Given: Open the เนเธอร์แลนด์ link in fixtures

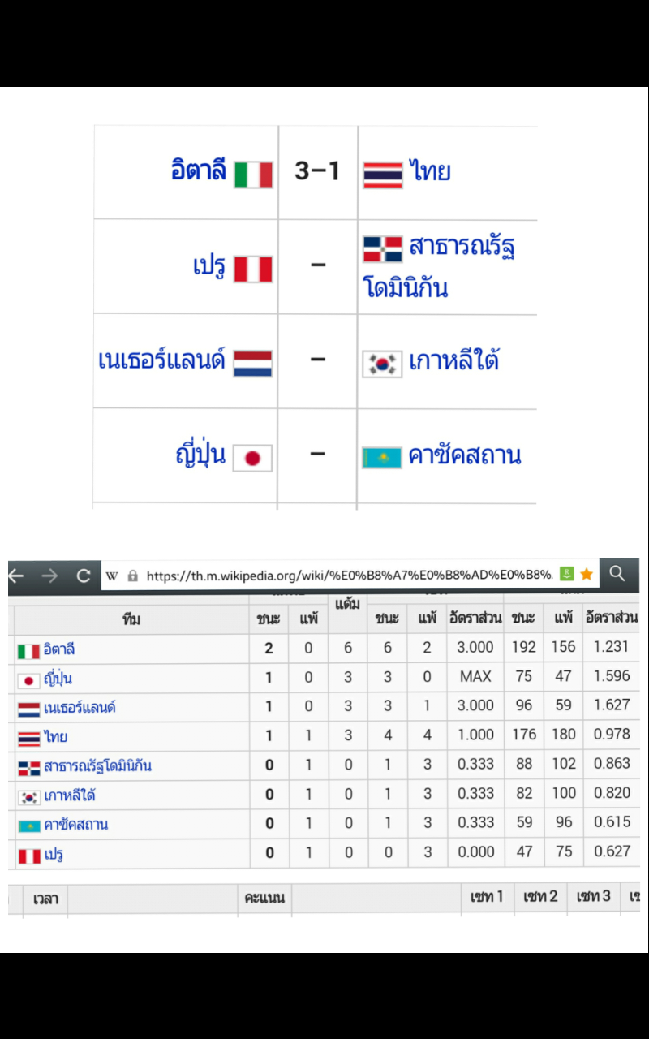Looking at the screenshot, I should pos(161,360).
